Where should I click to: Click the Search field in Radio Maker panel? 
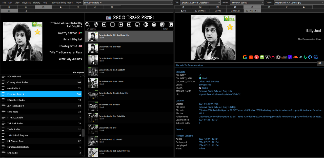124,29
